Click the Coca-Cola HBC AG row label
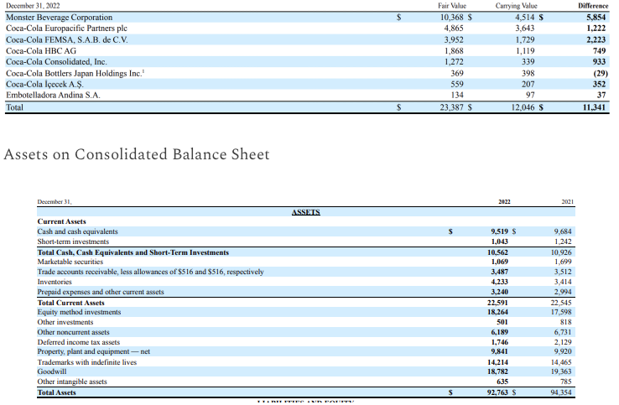This screenshot has height=405, width=619. coord(41,51)
